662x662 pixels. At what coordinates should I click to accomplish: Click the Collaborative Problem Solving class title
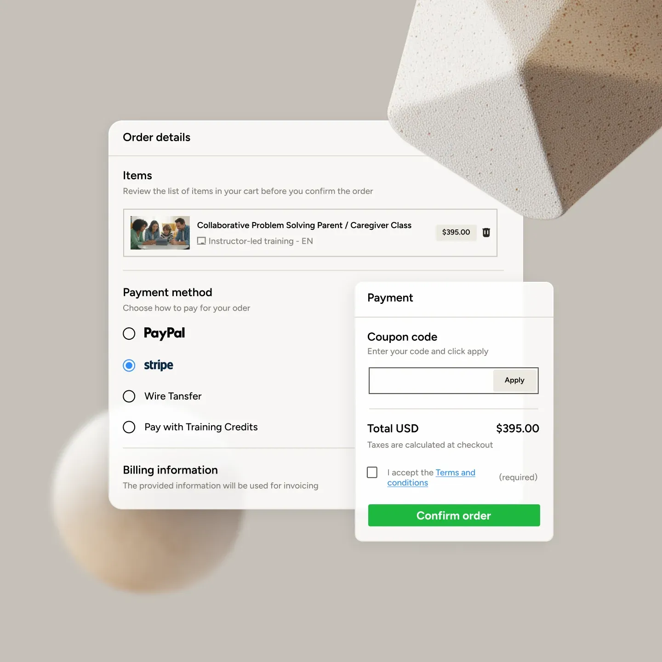point(304,225)
